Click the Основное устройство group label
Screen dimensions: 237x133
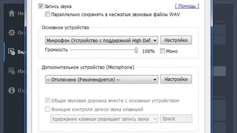(65, 28)
